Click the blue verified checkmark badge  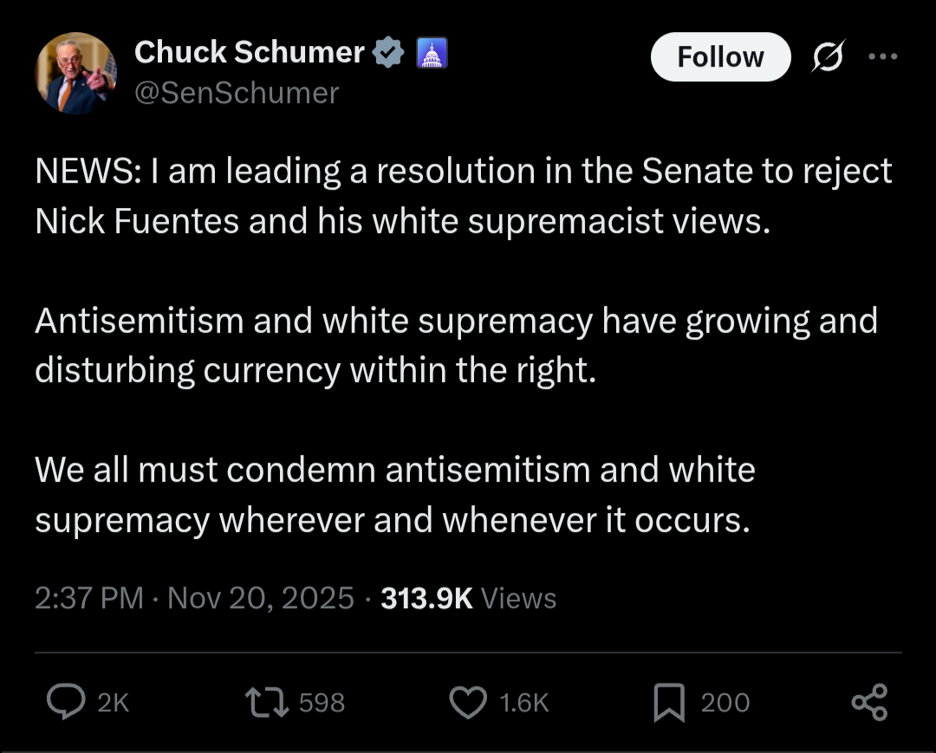(389, 53)
